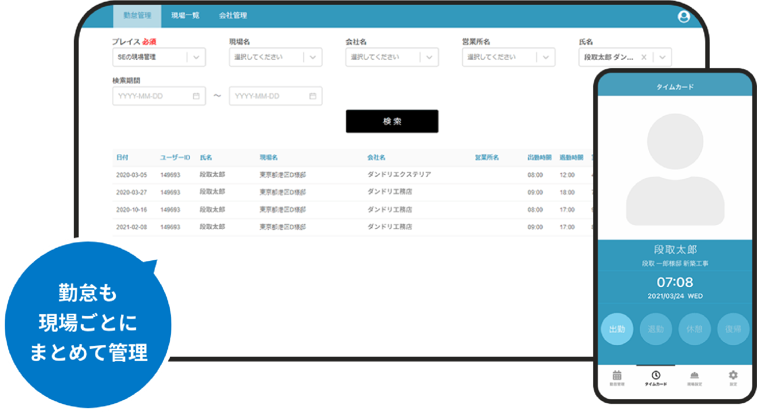Open calendar picker for start date
This screenshot has width=757, height=413.
coord(196,96)
